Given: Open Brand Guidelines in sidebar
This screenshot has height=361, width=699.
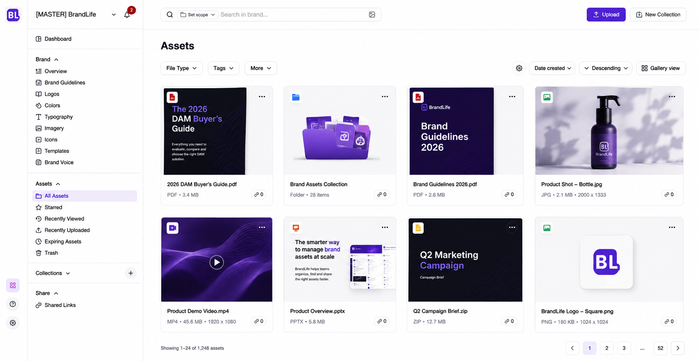Looking at the screenshot, I should (x=60, y=83).
